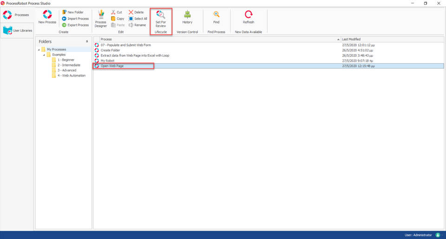This screenshot has height=239, width=446.
Task: Click the date 27/5/2020 12:15:48
Action: pos(358,66)
